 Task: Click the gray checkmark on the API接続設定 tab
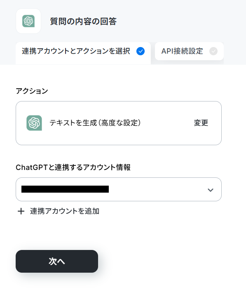[213, 51]
